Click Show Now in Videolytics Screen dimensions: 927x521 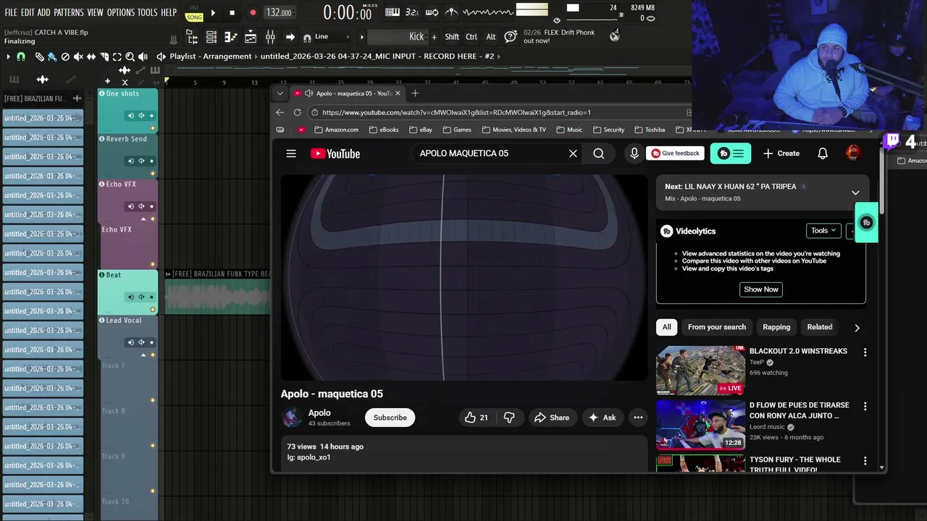click(x=761, y=289)
